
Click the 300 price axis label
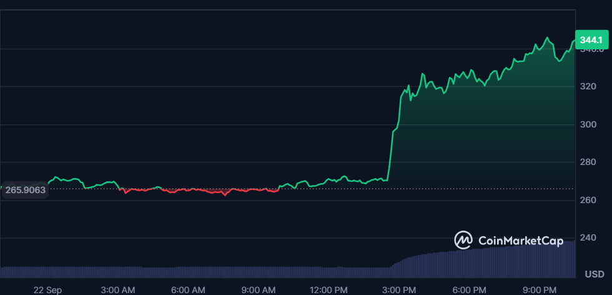[x=588, y=124]
